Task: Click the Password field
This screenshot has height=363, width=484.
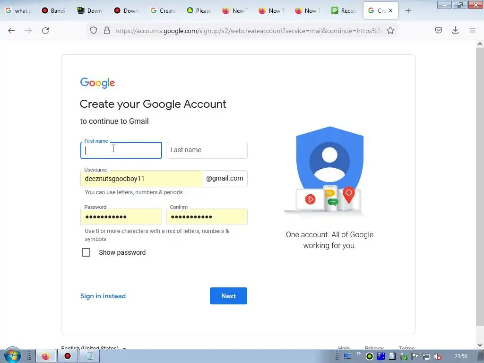Action: tap(121, 216)
